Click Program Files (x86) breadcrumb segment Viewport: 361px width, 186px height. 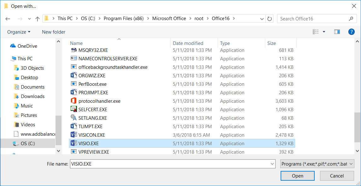pyautogui.click(x=124, y=19)
